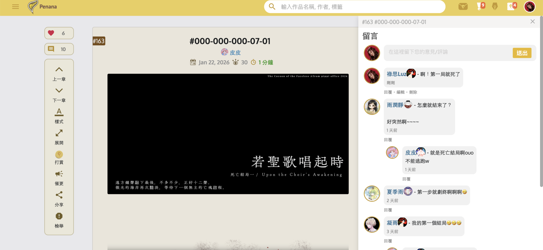The height and width of the screenshot is (250, 543).
Task: Open 皮皮 name in reply comment
Action: pos(411,152)
